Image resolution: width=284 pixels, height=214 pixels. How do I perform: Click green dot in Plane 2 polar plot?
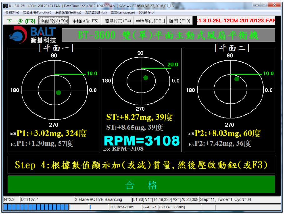(237, 79)
